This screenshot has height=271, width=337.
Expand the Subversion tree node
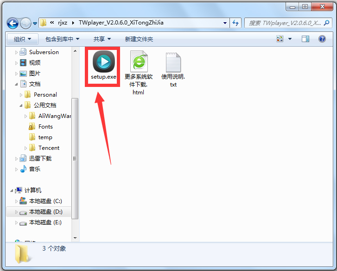tap(16, 52)
